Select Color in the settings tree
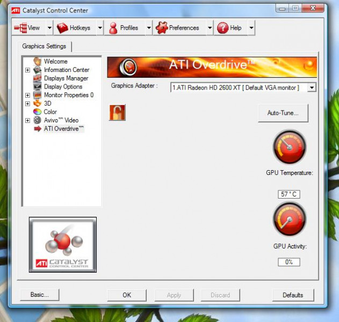 [50, 112]
